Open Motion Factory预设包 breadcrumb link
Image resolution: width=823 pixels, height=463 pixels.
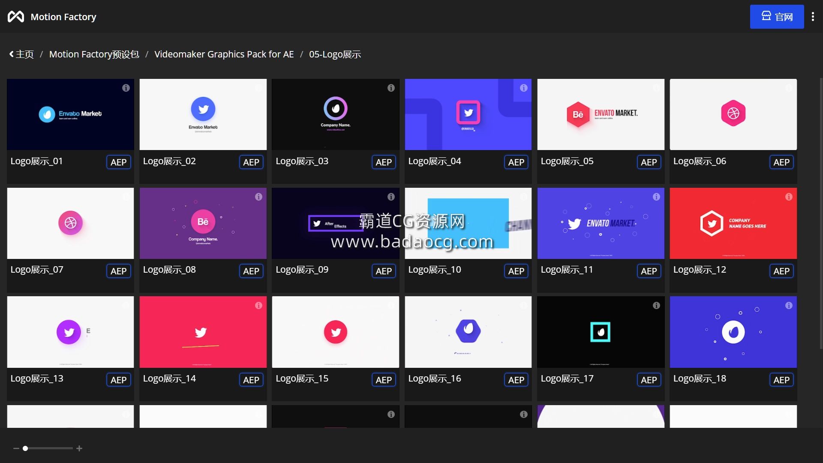[x=94, y=54]
